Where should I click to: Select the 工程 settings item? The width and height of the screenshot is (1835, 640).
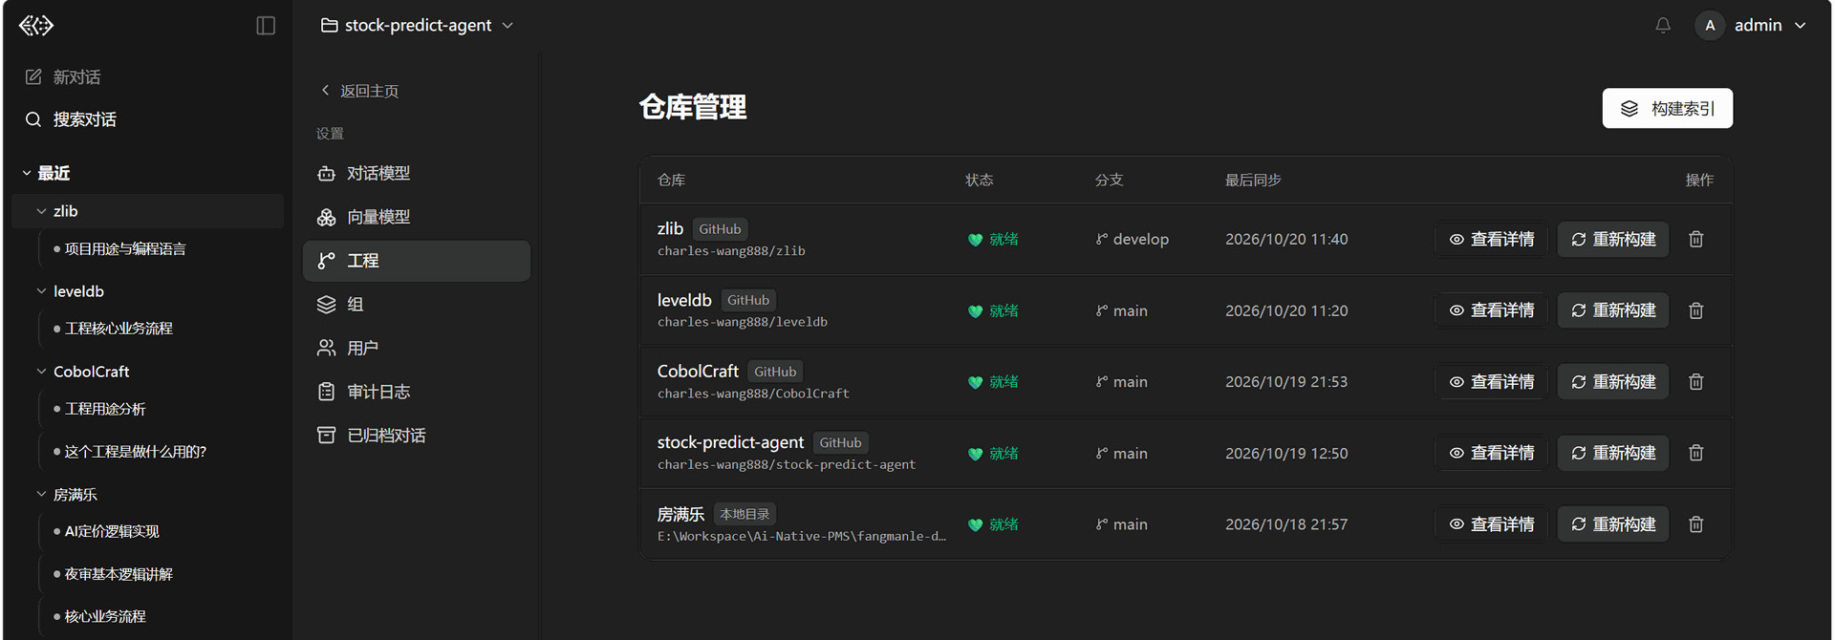pyautogui.click(x=417, y=261)
